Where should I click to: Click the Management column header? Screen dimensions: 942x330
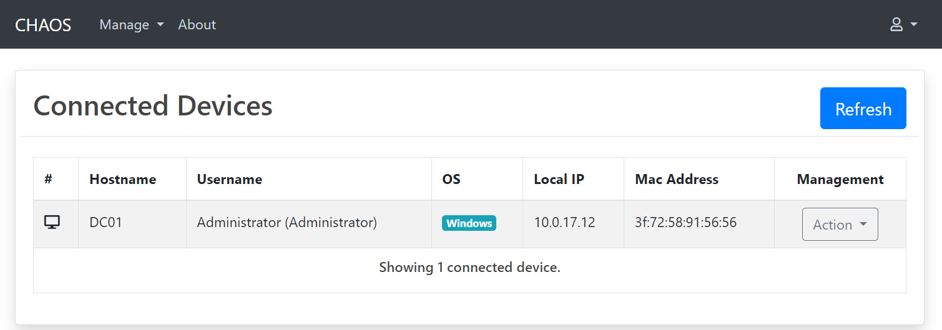[840, 180]
